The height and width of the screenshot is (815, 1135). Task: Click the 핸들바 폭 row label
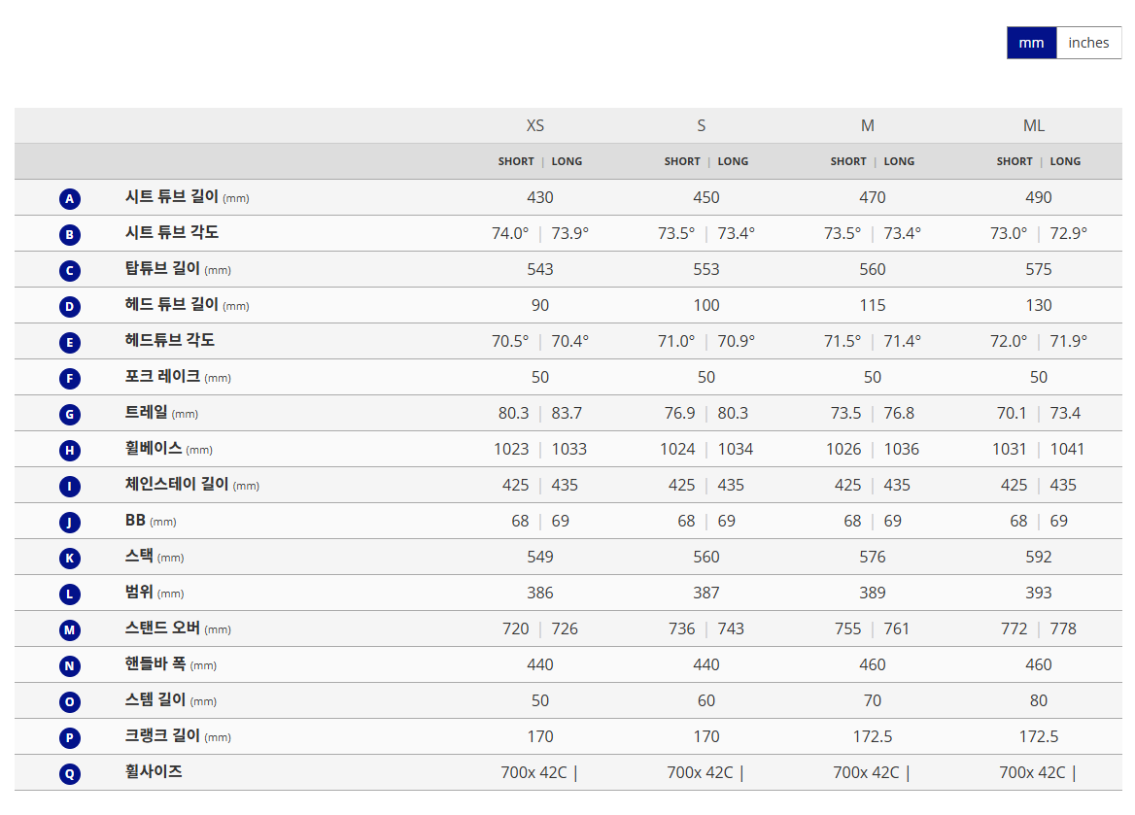point(155,664)
